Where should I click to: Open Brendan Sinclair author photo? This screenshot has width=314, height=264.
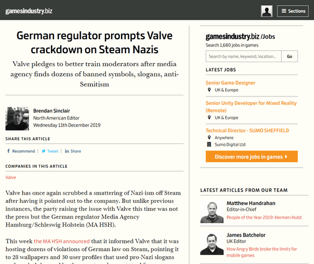pyautogui.click(x=17, y=119)
